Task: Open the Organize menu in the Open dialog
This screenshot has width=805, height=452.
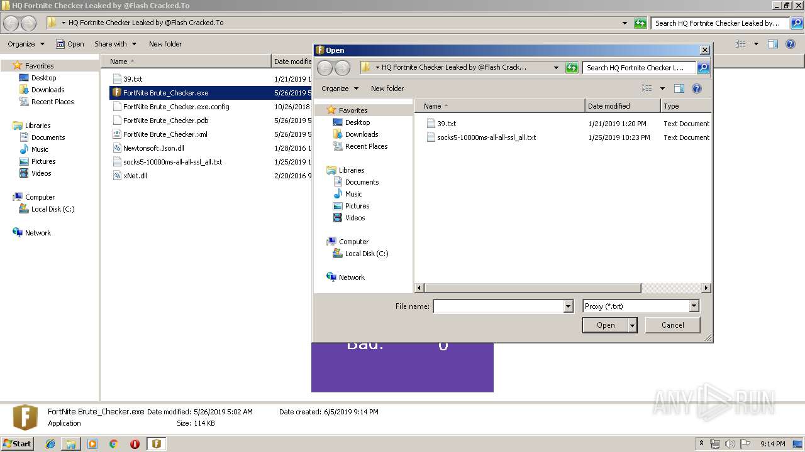Action: 340,89
